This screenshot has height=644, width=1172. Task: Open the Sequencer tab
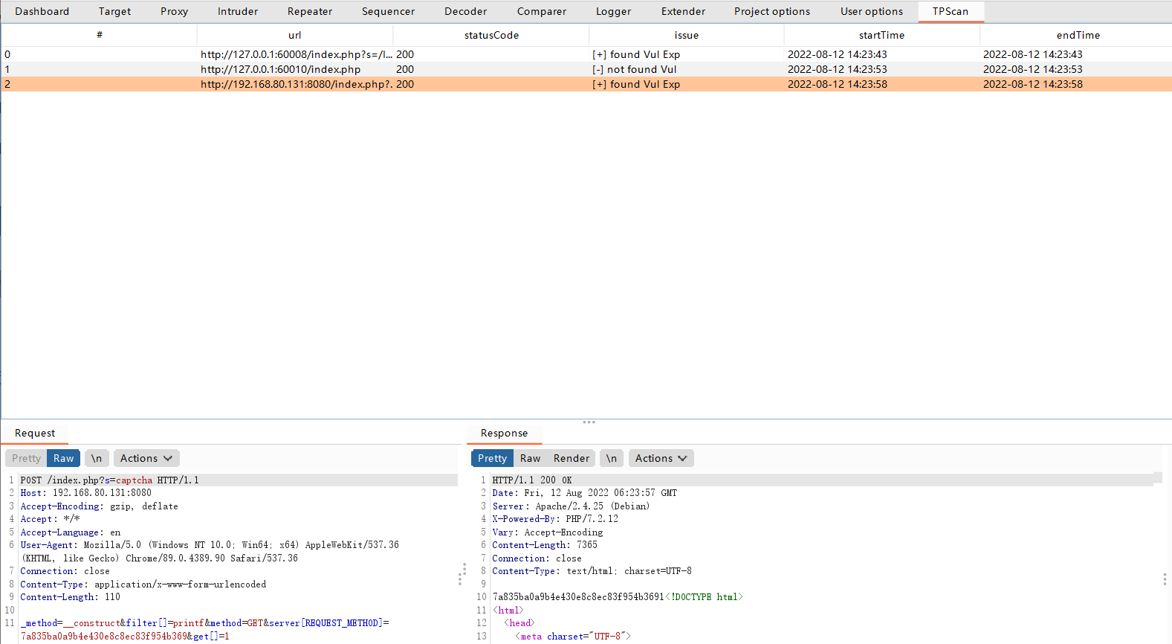[388, 11]
